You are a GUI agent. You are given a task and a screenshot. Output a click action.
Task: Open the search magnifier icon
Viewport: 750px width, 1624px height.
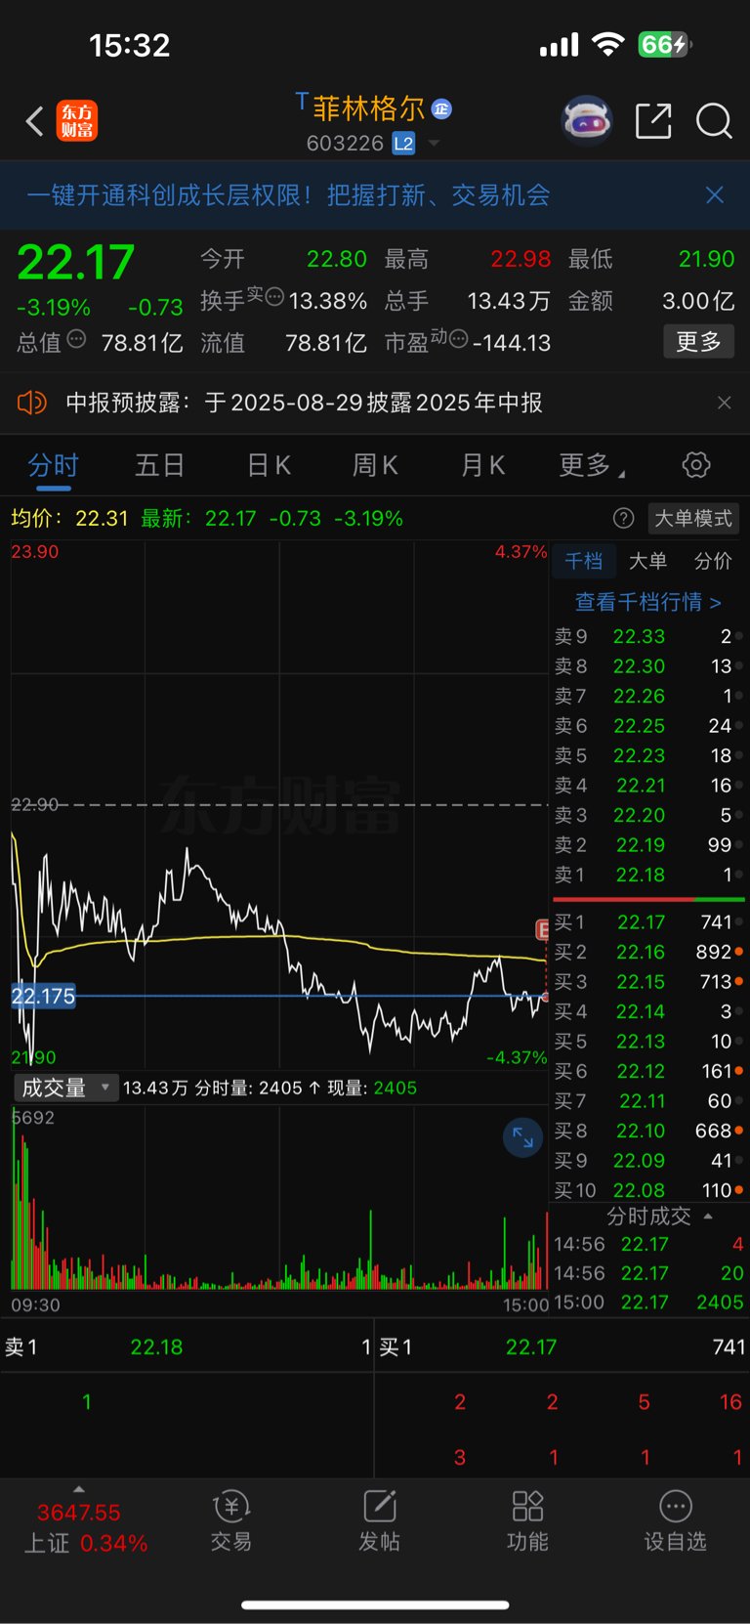click(714, 121)
